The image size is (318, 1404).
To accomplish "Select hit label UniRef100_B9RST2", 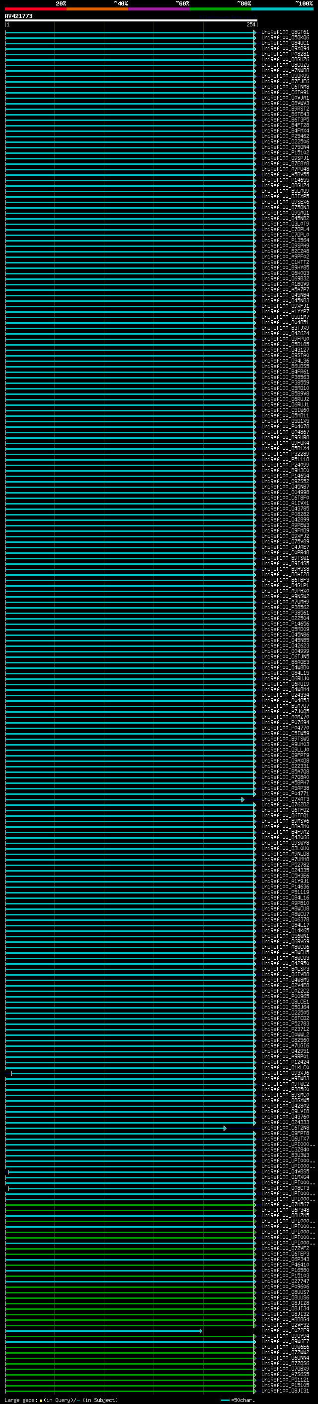I will pyautogui.click(x=285, y=109).
